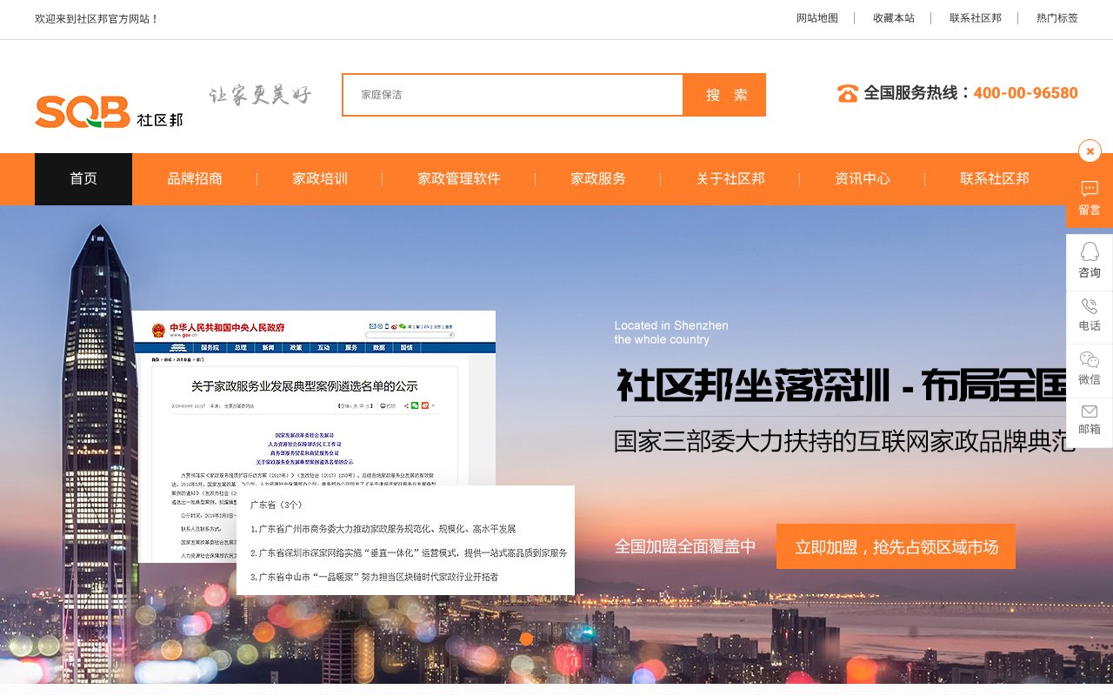Select 家政管理软件 in the navigation bar
Image resolution: width=1113 pixels, height=696 pixels.
click(458, 178)
